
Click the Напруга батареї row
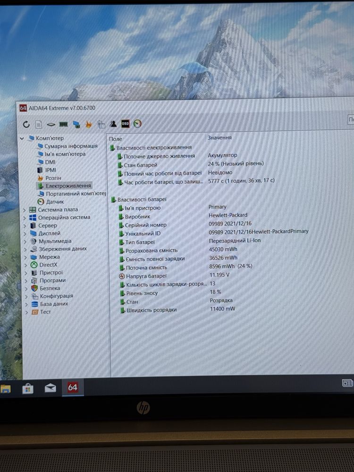pos(175,276)
